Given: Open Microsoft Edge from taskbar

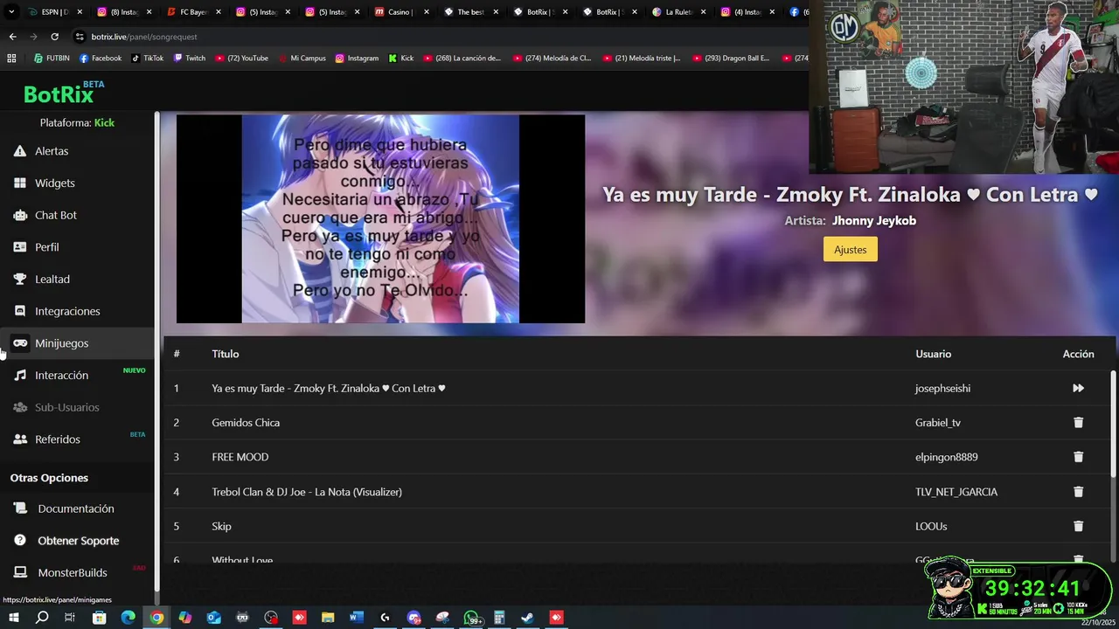Looking at the screenshot, I should click(128, 618).
